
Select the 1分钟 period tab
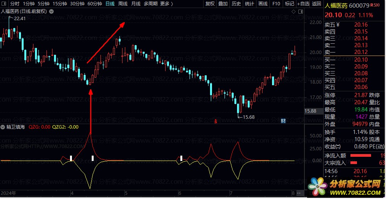pos(29,4)
